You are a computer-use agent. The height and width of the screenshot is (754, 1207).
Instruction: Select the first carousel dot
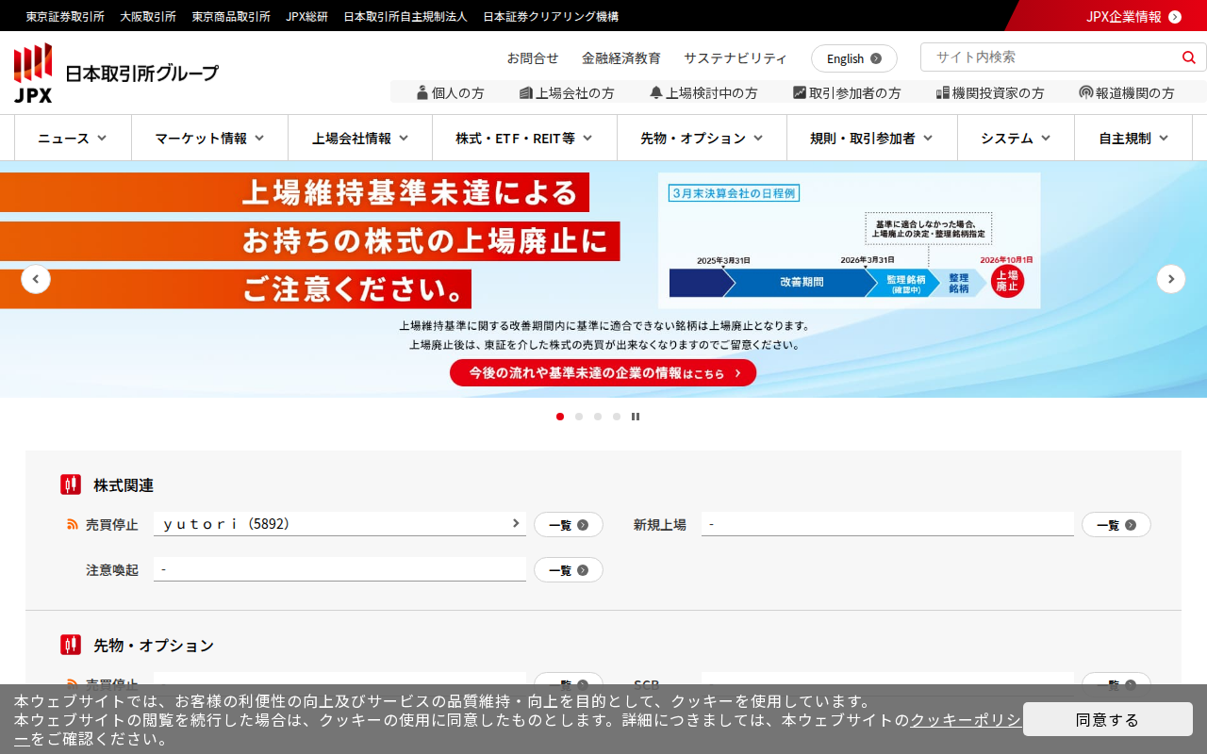click(x=560, y=417)
